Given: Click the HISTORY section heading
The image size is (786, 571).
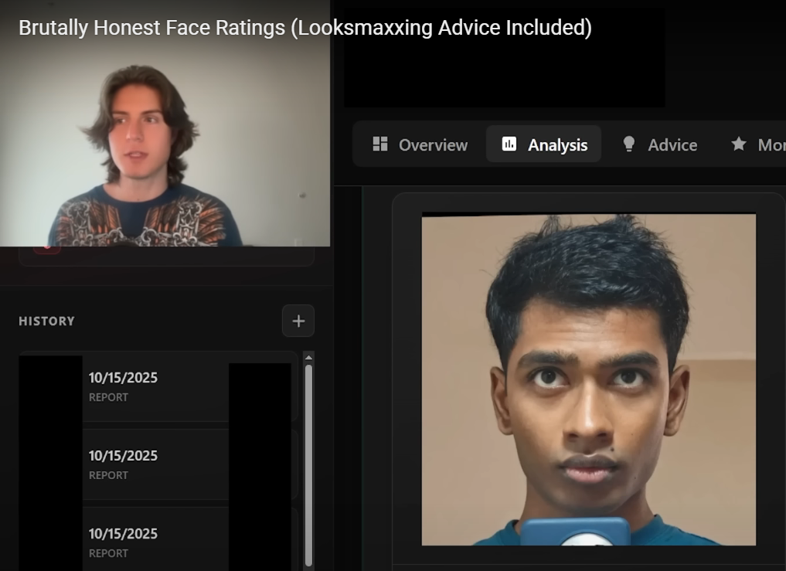Looking at the screenshot, I should pyautogui.click(x=46, y=321).
